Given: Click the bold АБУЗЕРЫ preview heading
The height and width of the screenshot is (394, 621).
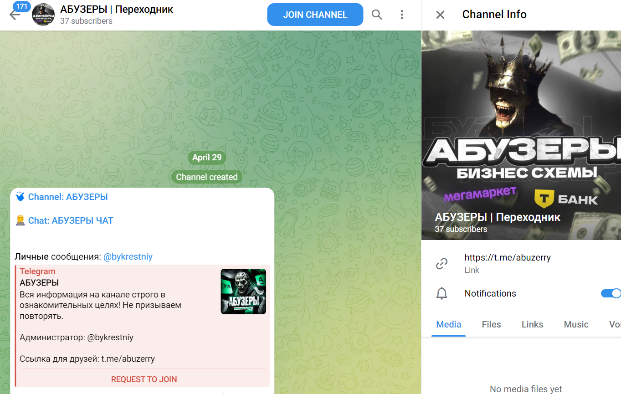Looking at the screenshot, I should (39, 283).
